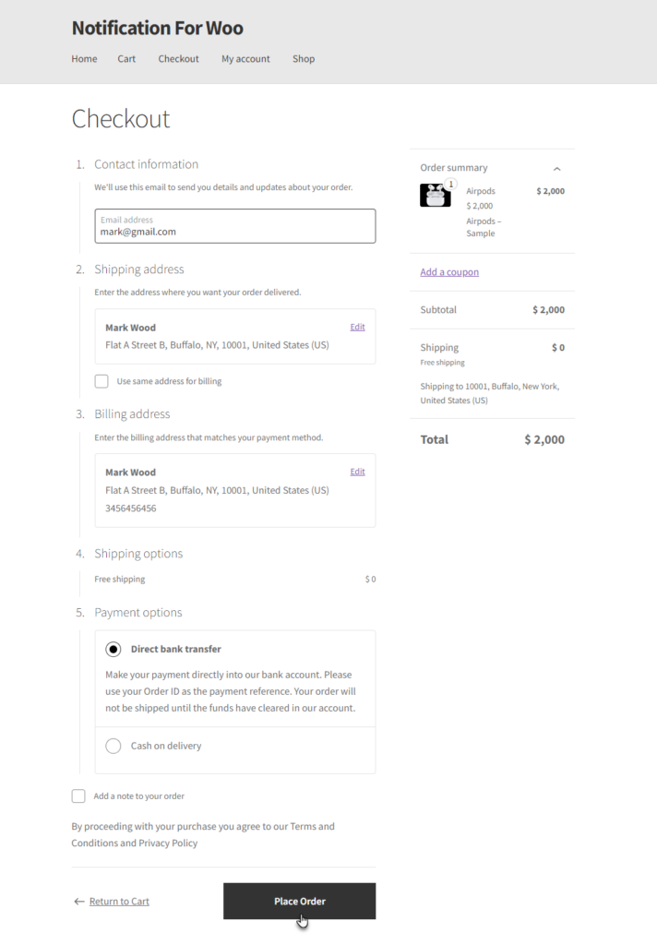Collapse the Order summary chevron
Screen dimensions: 657x945
coord(557,169)
